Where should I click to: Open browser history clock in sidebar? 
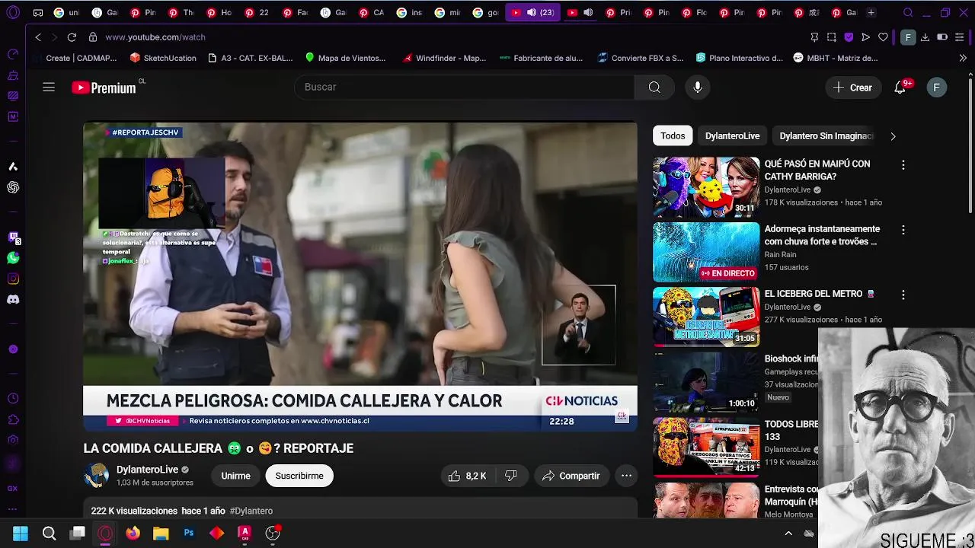click(13, 399)
